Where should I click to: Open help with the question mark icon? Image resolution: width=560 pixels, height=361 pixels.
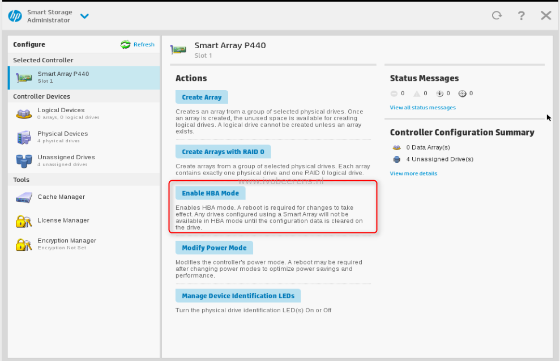click(x=521, y=15)
